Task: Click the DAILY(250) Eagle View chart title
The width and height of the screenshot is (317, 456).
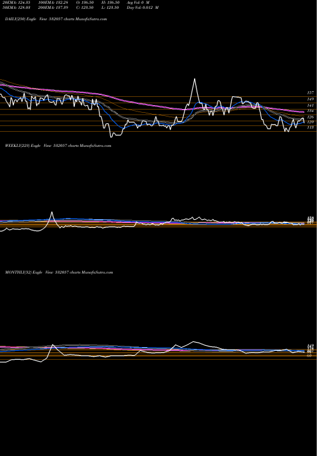Action: click(56, 19)
